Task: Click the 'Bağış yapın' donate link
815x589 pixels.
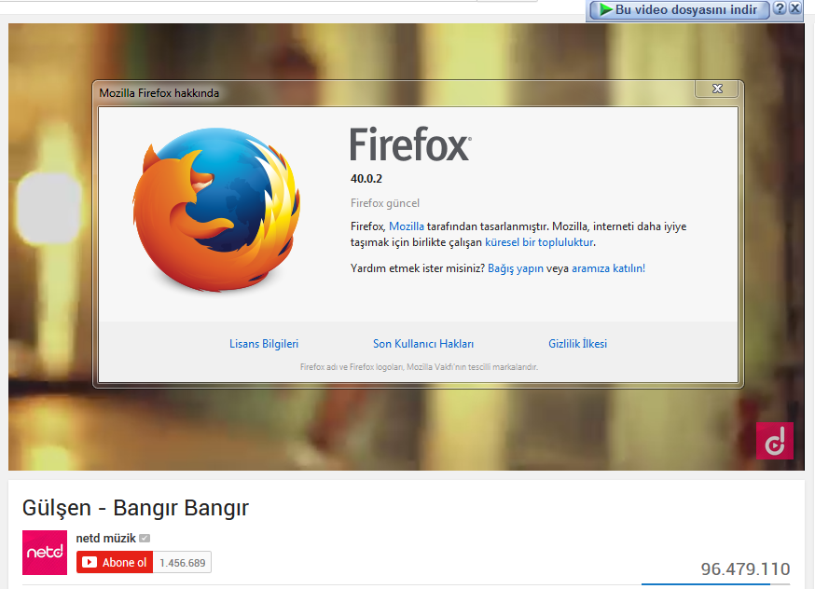Action: [x=515, y=268]
